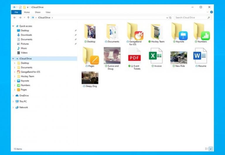This screenshot has width=225, height=155.
Task: Select the Event Tickets PDF file
Action: click(134, 56)
